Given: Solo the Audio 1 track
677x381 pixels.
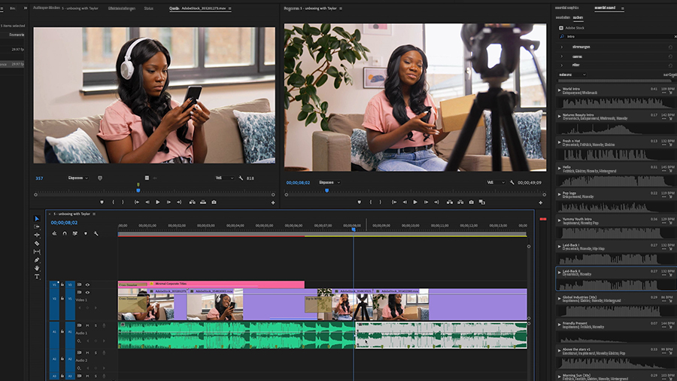Looking at the screenshot, I should coord(96,325).
